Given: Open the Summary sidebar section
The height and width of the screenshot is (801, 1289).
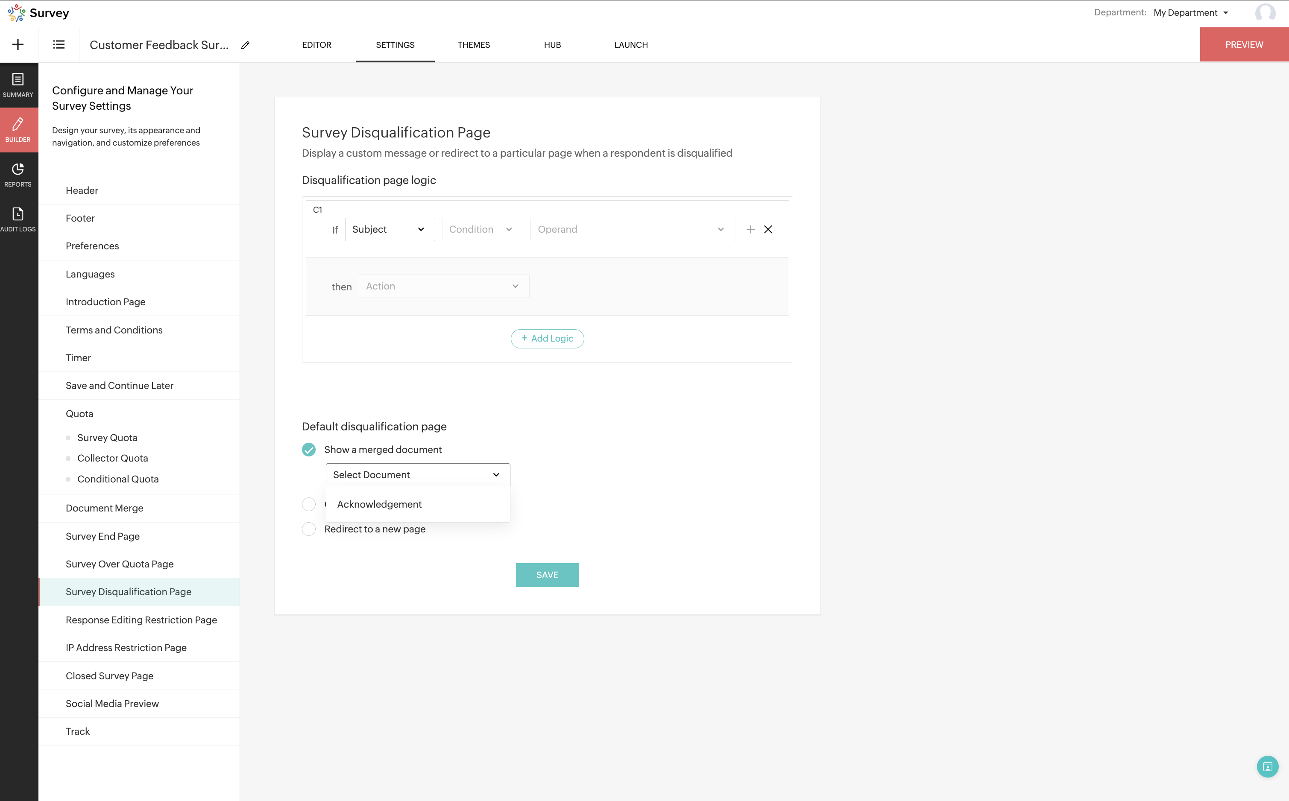Looking at the screenshot, I should click(x=18, y=85).
